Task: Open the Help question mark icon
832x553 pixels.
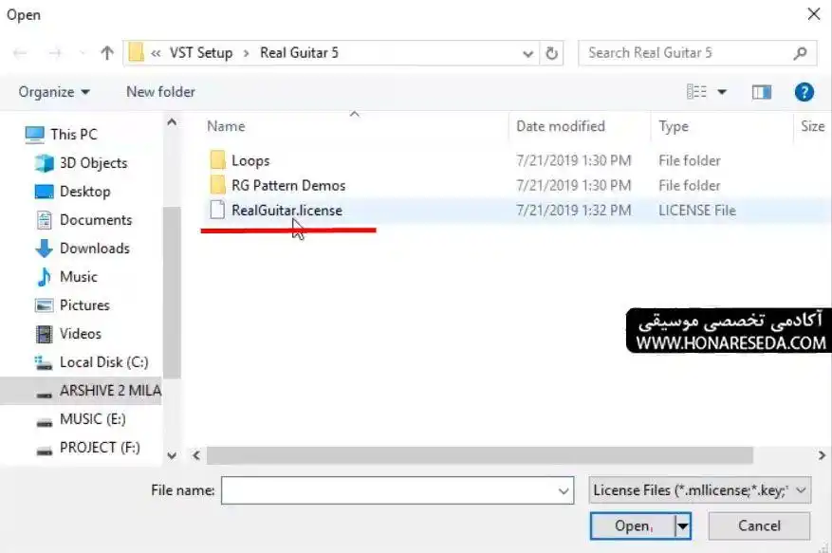Action: [804, 92]
